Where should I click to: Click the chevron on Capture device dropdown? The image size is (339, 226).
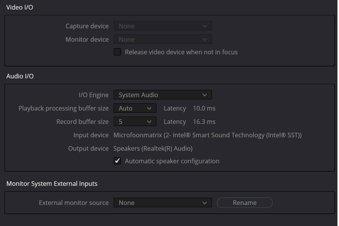coord(205,26)
